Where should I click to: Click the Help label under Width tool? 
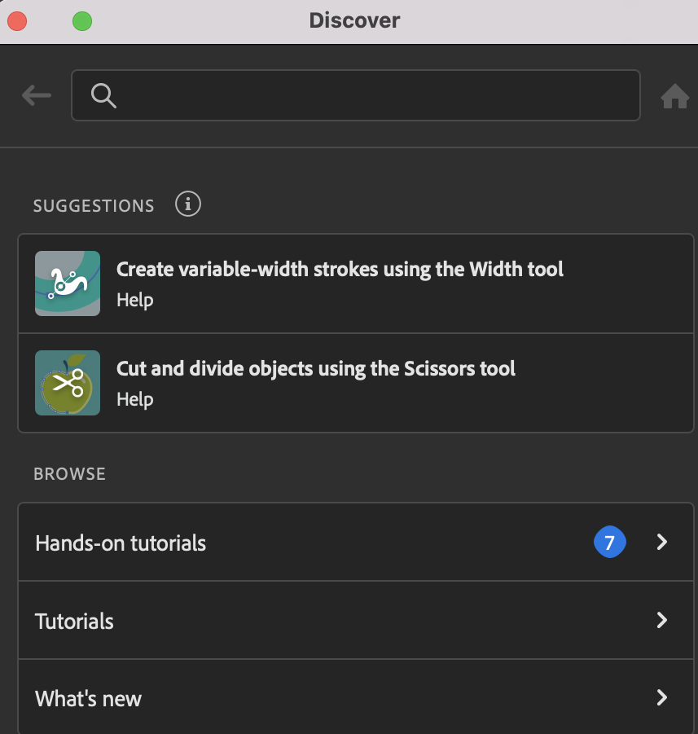135,300
